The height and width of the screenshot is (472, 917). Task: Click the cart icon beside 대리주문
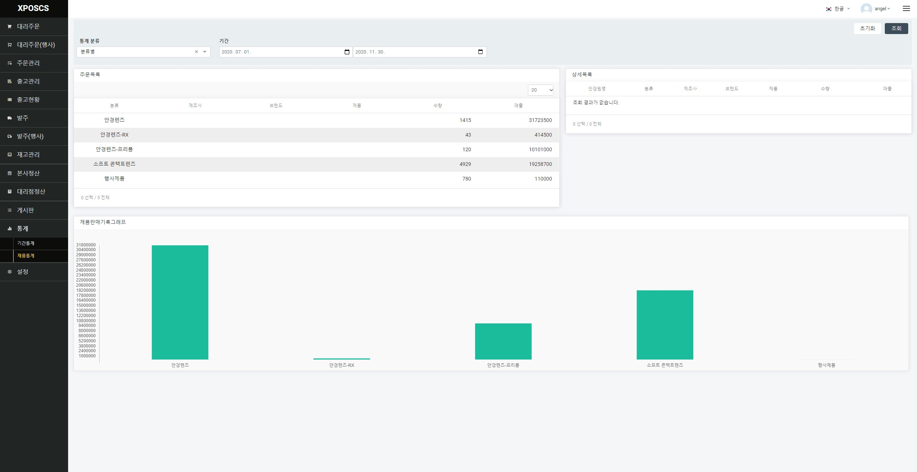point(10,26)
